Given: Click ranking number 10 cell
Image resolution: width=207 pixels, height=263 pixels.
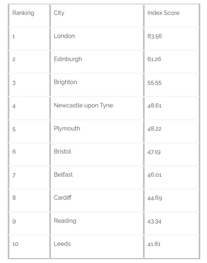Looking at the screenshot, I should 15,244.
